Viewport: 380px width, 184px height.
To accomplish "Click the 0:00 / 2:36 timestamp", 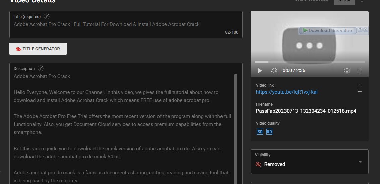I will coord(294,71).
